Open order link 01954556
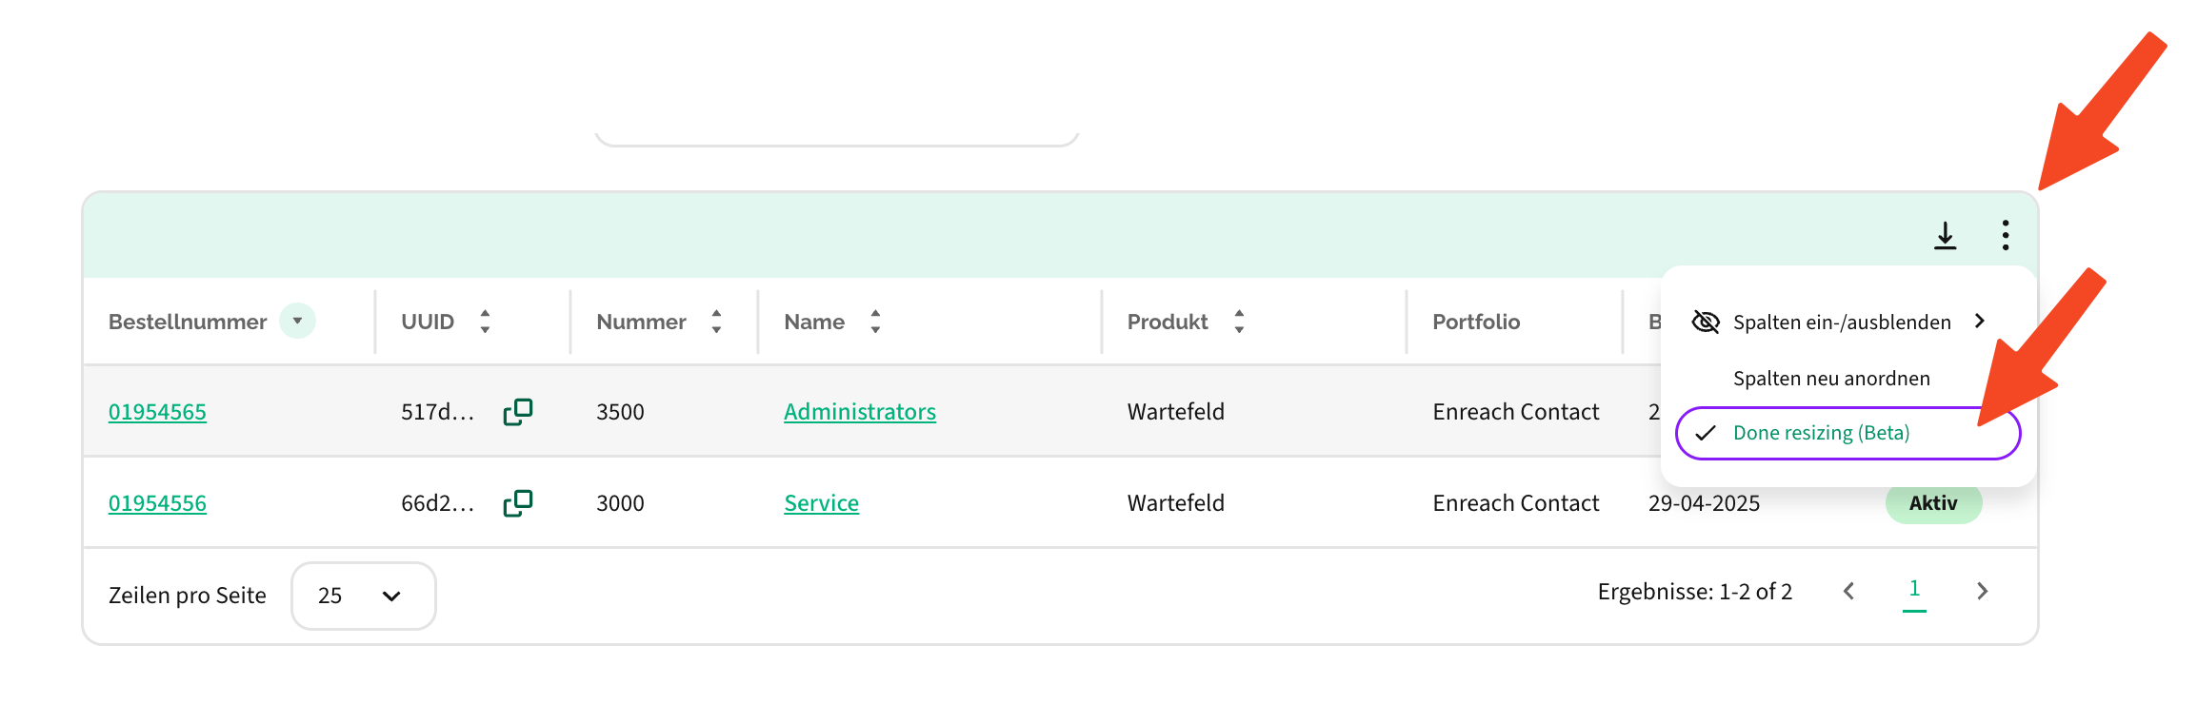This screenshot has width=2197, height=704. point(157,503)
